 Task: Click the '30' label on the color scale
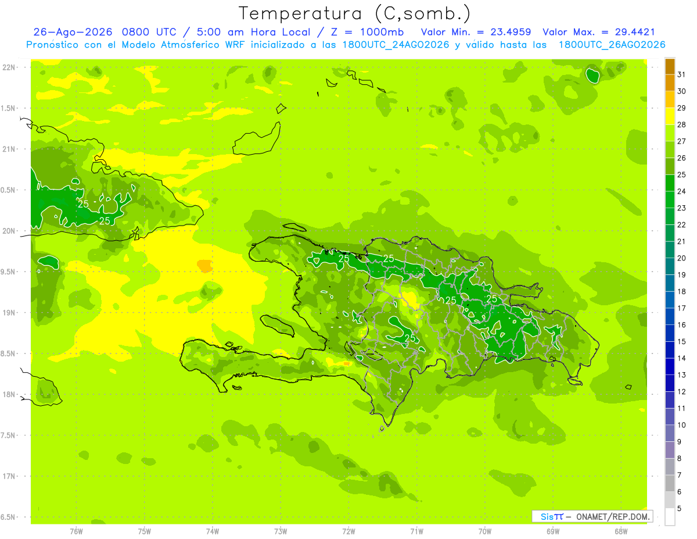[682, 91]
